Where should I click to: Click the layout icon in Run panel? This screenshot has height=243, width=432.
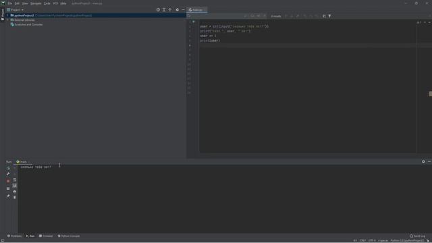point(8,189)
